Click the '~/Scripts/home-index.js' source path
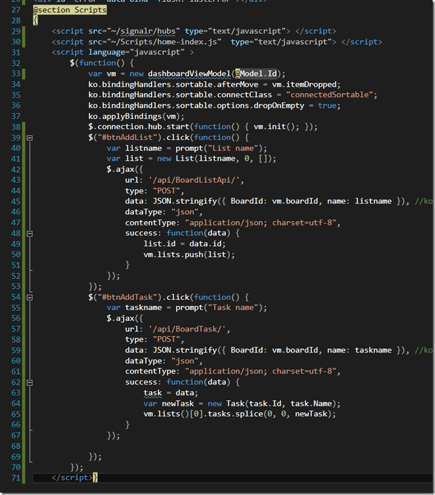The width and height of the screenshot is (435, 495). 164,42
